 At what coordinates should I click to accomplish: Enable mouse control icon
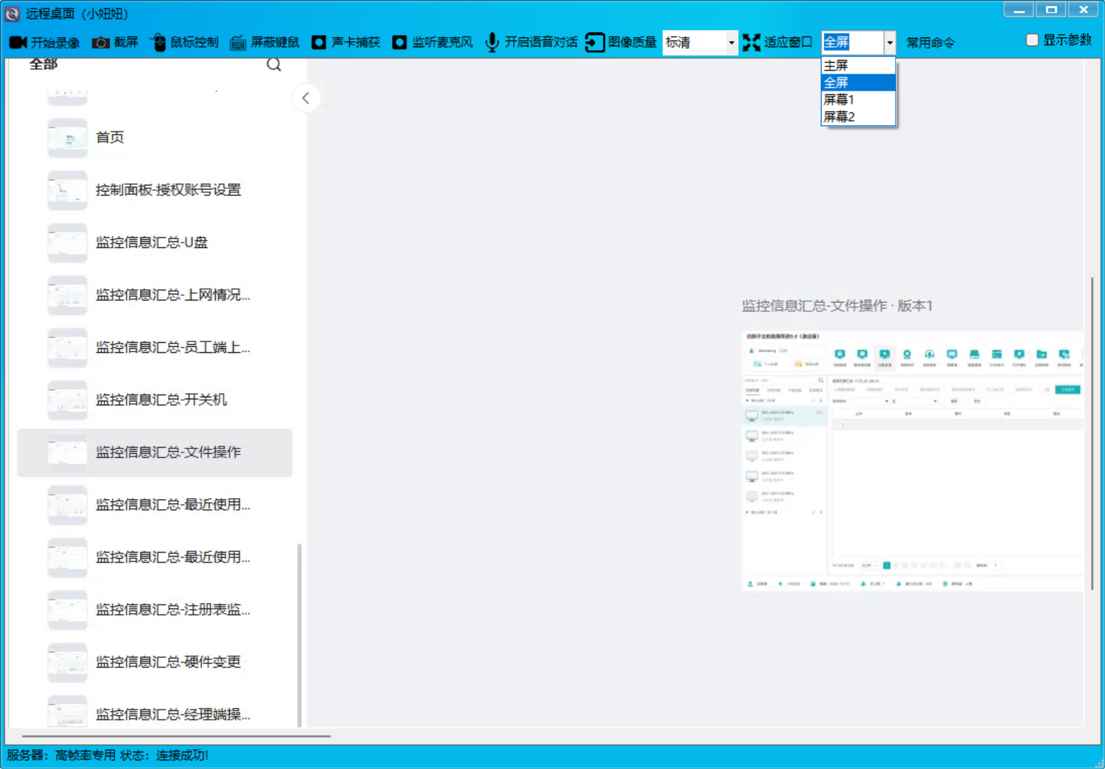pyautogui.click(x=158, y=42)
